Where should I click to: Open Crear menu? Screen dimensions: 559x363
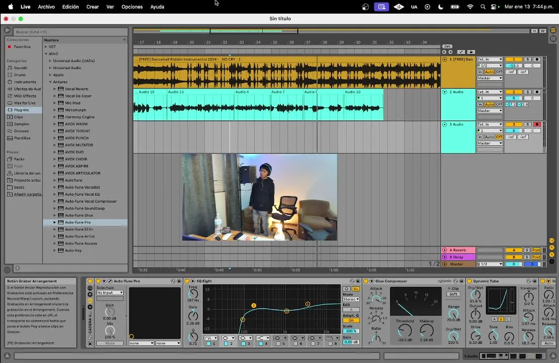(92, 7)
